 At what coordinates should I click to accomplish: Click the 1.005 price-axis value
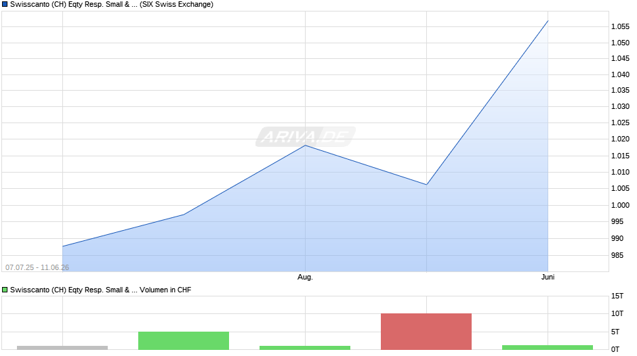(620, 188)
